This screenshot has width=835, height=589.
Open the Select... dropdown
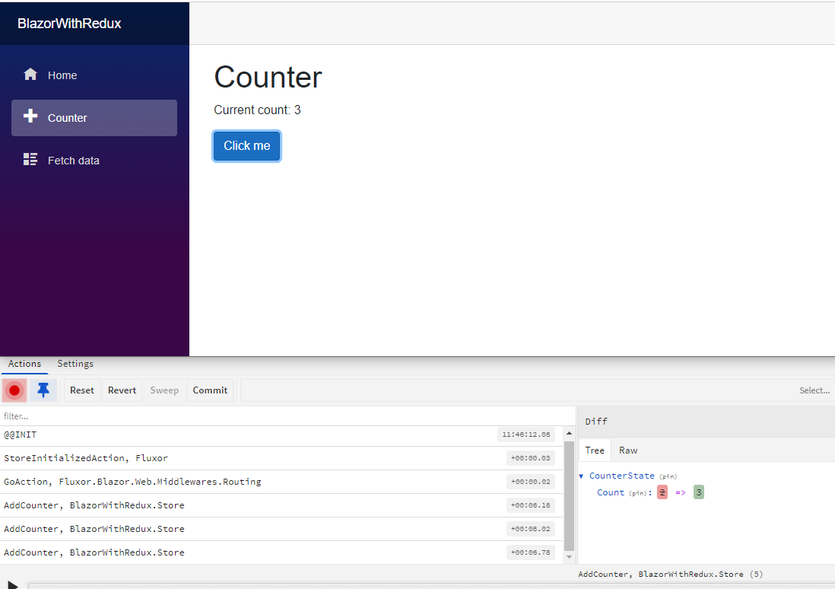click(814, 390)
